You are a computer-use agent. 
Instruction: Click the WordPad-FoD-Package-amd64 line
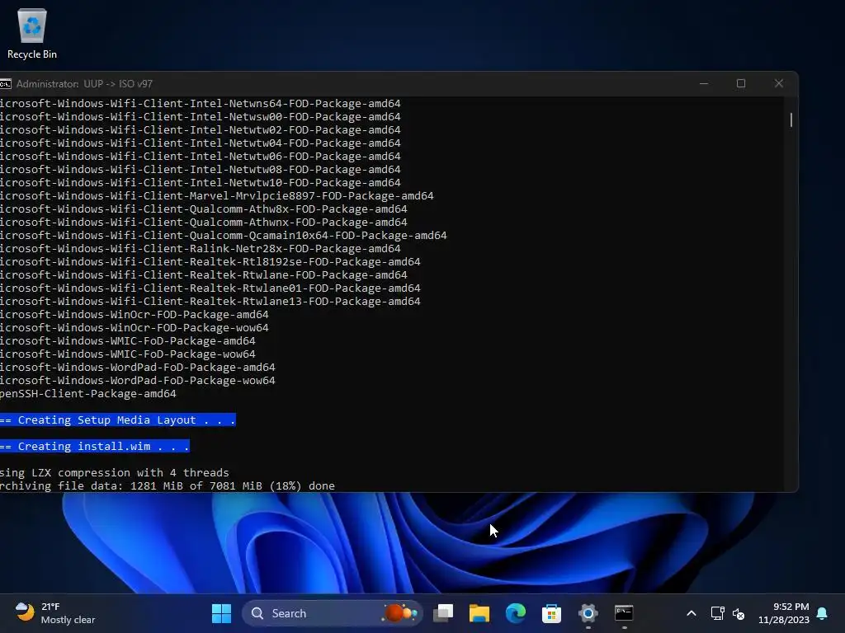pyautogui.click(x=138, y=367)
